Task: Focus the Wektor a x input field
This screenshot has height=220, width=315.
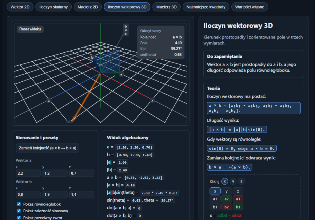Action: pos(28,173)
